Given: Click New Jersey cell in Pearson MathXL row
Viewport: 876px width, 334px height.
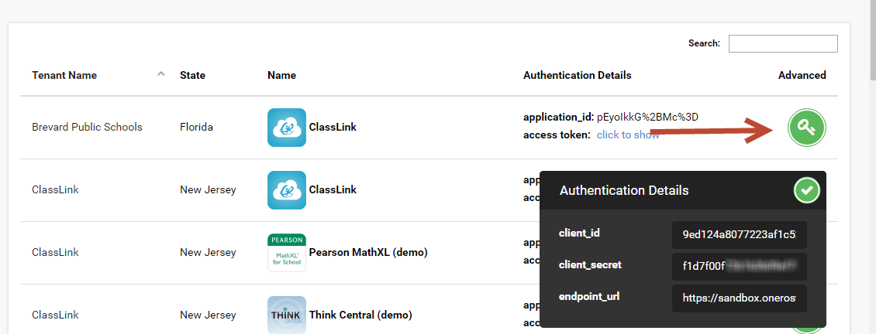Looking at the screenshot, I should point(208,253).
